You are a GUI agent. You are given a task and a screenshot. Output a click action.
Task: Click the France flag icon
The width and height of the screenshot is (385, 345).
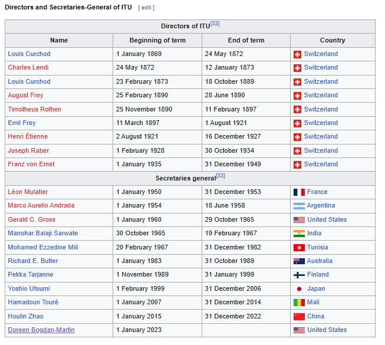299,192
